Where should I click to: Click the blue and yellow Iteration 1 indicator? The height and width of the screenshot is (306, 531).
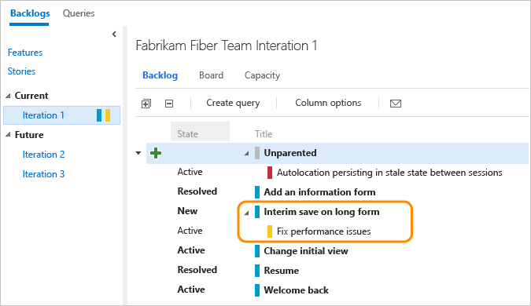pyautogui.click(x=103, y=115)
